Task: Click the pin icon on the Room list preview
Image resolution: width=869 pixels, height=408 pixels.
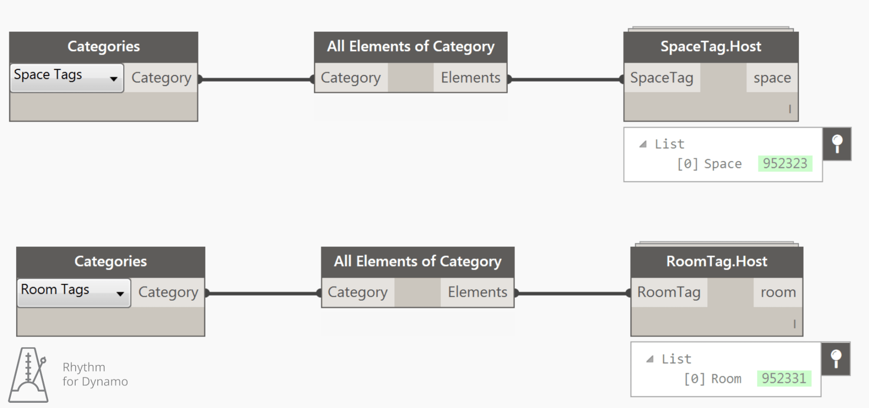Action: pos(835,359)
